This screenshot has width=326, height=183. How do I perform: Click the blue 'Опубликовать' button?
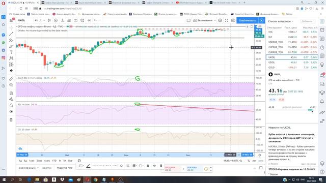(248, 20)
